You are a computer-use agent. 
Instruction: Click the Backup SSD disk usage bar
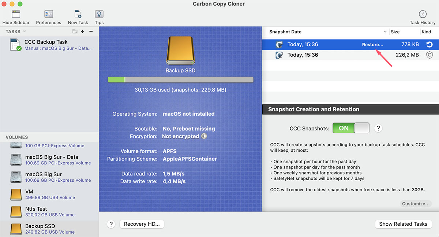tap(180, 79)
